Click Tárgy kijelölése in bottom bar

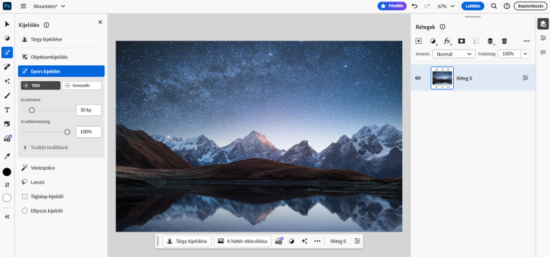[x=187, y=241]
